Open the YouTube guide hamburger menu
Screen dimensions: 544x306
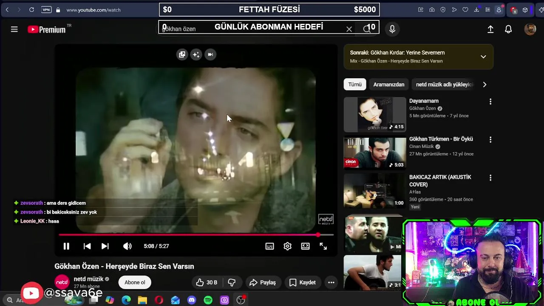click(x=14, y=29)
